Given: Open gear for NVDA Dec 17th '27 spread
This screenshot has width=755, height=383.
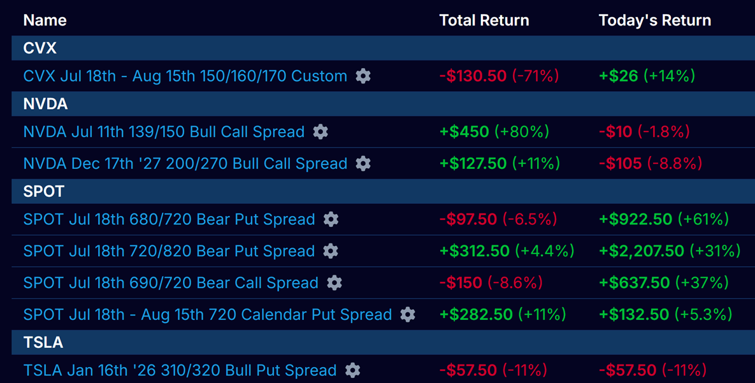Looking at the screenshot, I should point(363,163).
